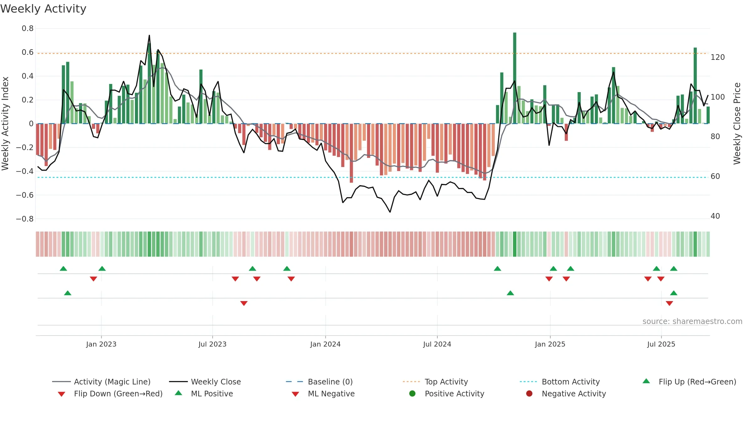Toggle the ML Positive legend entry
753x423 pixels.
pos(204,394)
